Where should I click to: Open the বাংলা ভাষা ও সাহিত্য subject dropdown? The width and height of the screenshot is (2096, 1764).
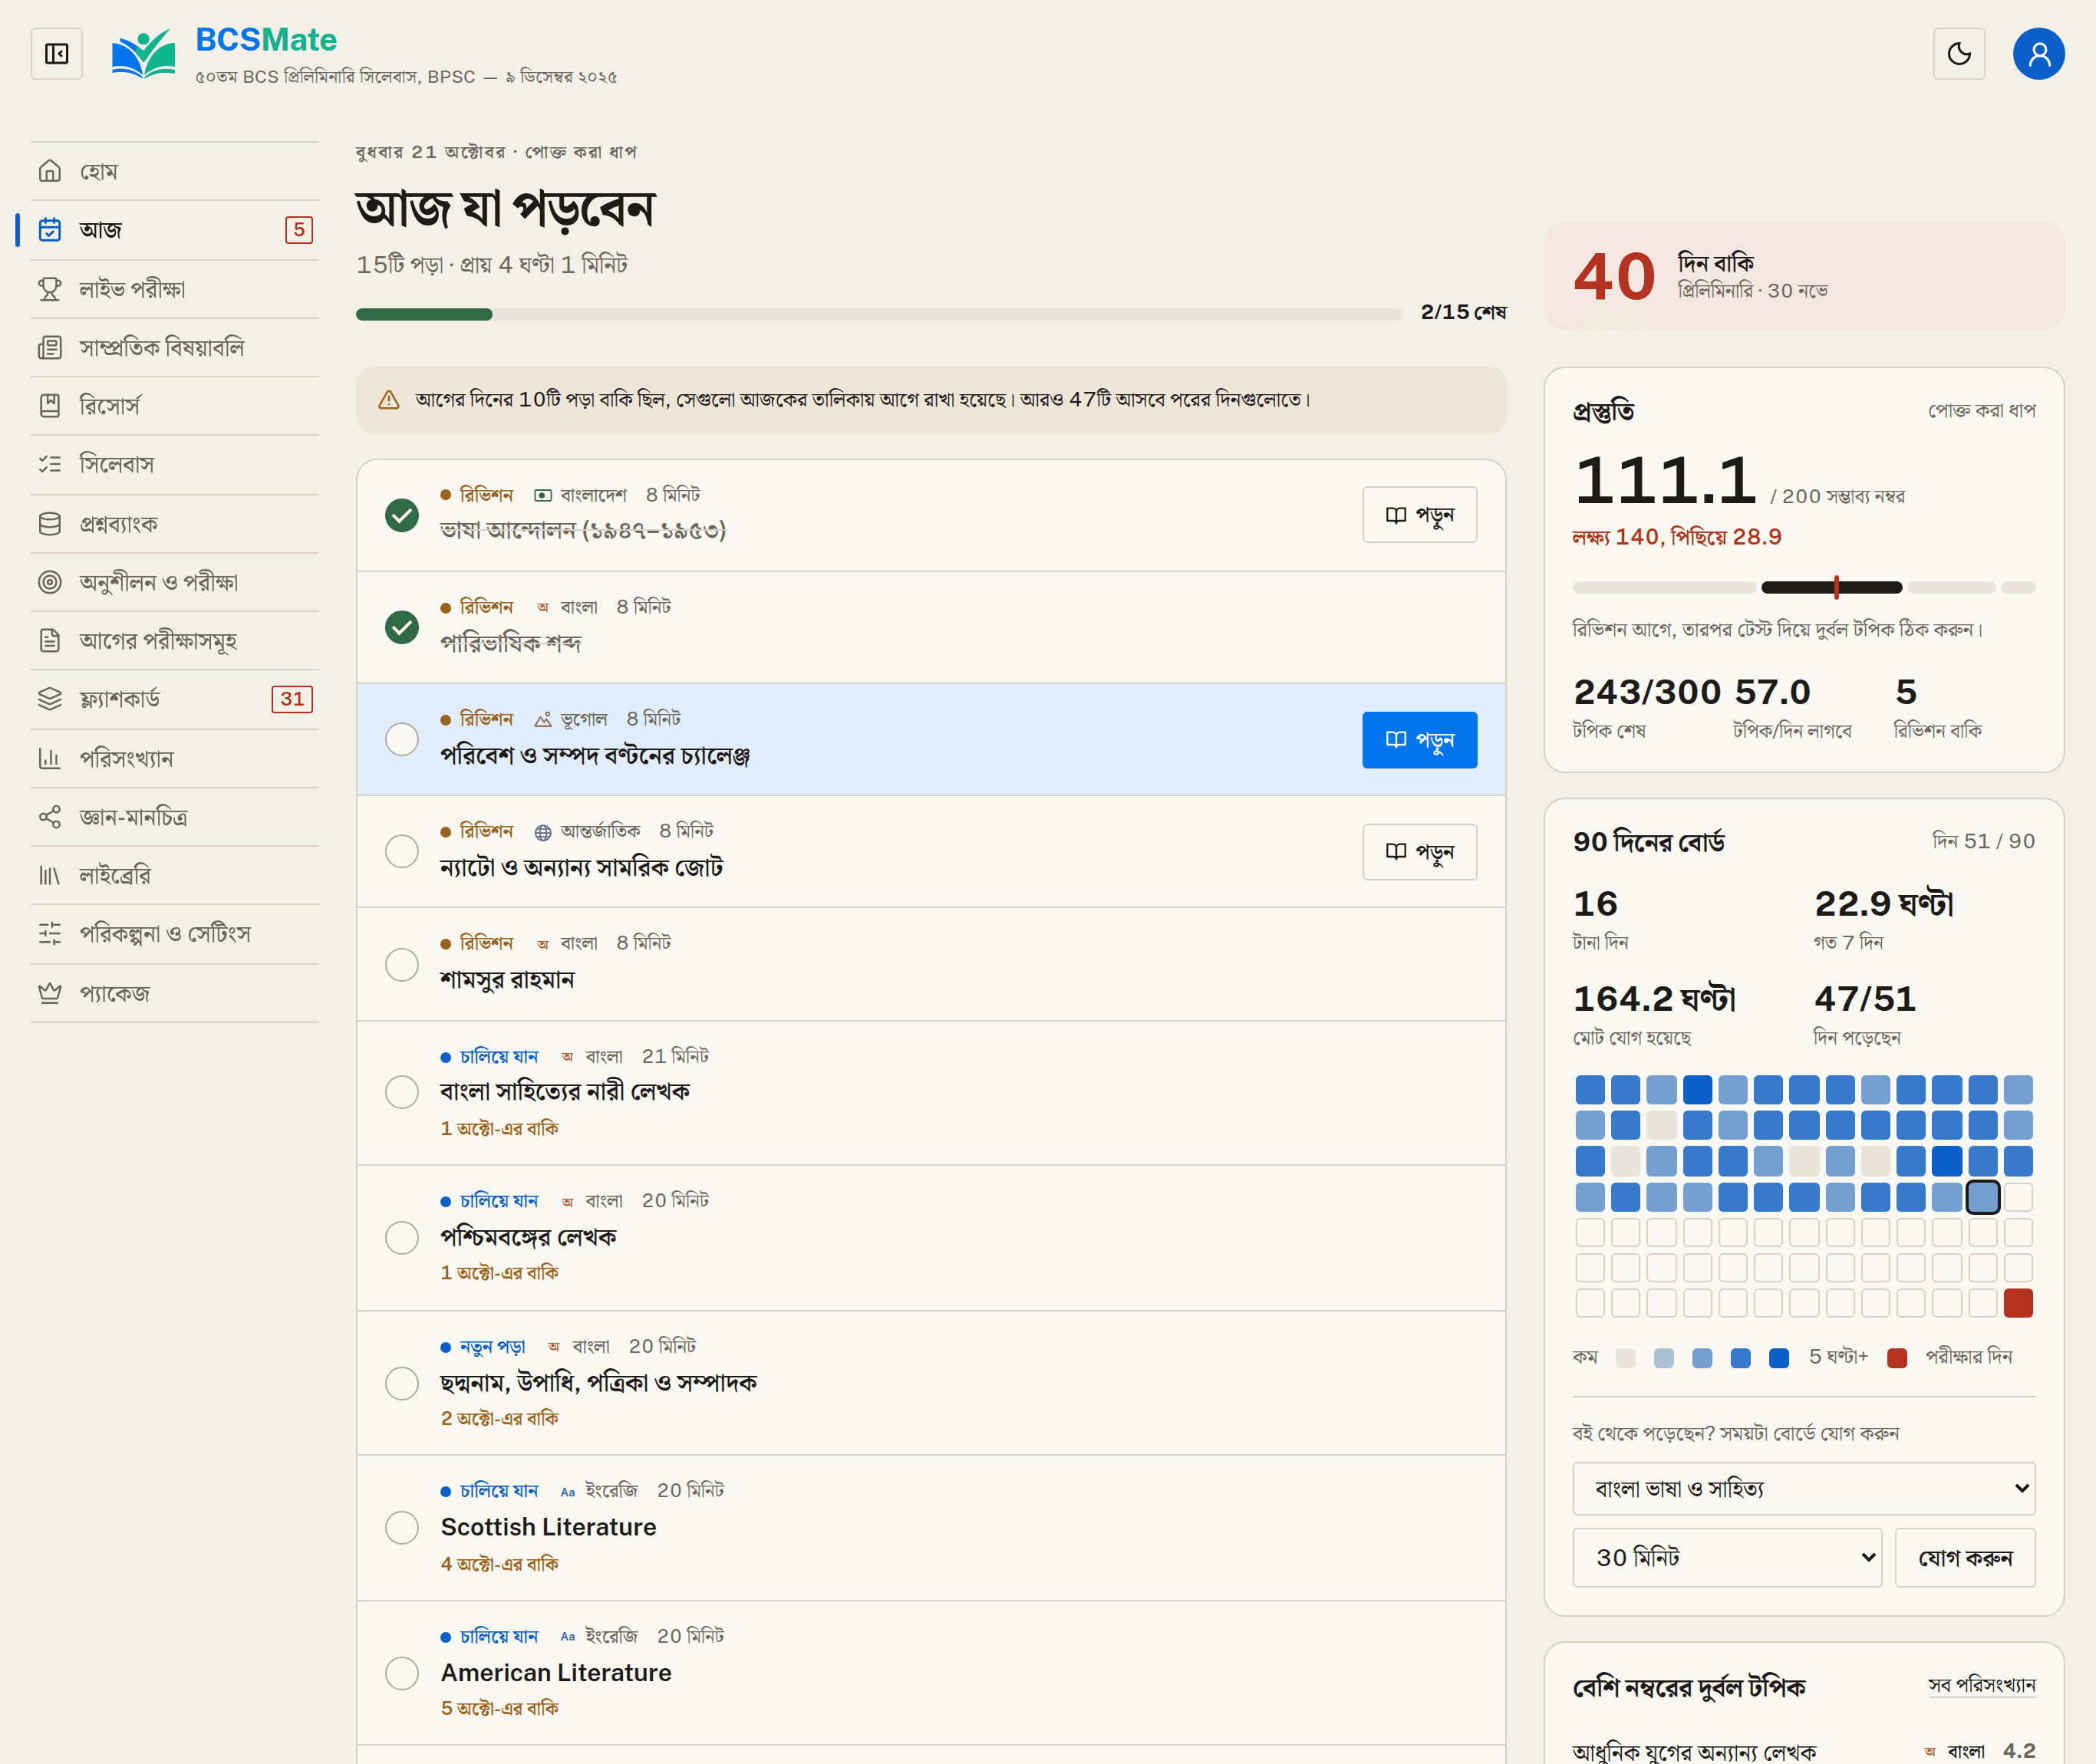point(1803,1488)
